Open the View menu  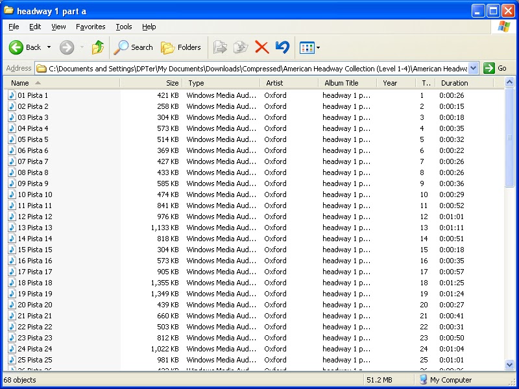[58, 27]
